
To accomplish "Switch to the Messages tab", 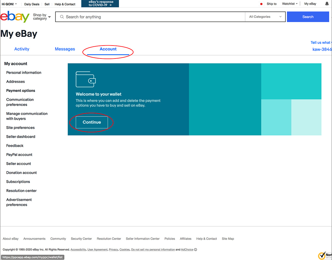I will pyautogui.click(x=65, y=49).
